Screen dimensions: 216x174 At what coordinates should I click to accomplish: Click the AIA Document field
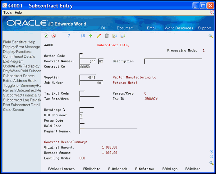coord(81,115)
